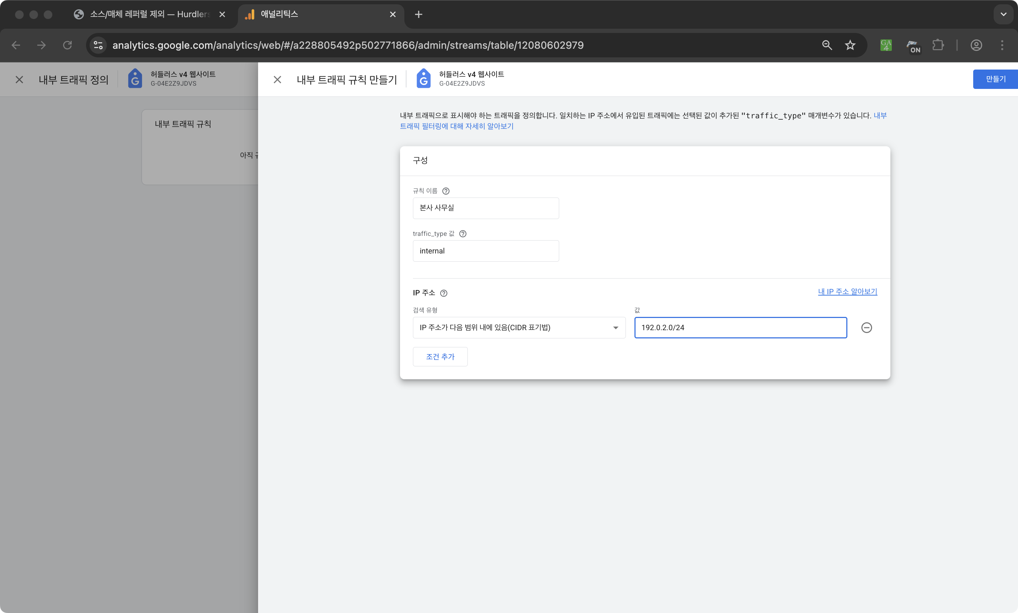Click the 만들기 button

pyautogui.click(x=995, y=79)
